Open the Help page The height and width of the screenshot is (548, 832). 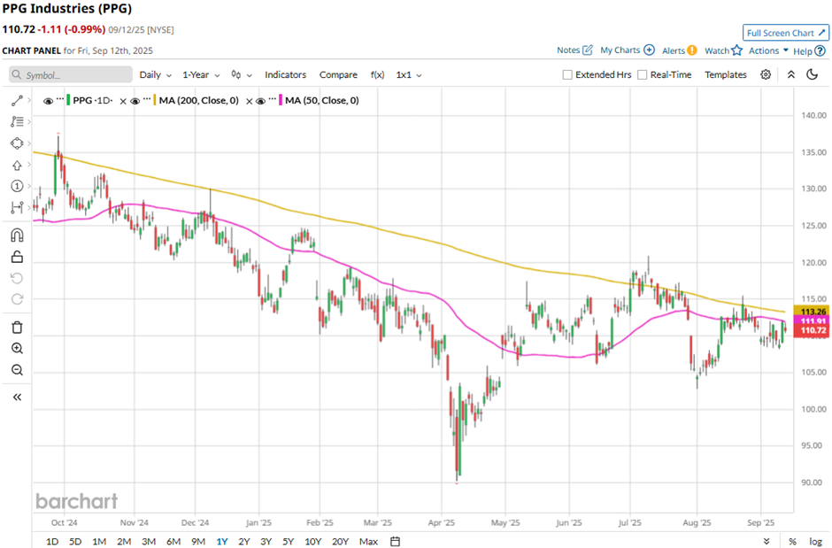809,51
